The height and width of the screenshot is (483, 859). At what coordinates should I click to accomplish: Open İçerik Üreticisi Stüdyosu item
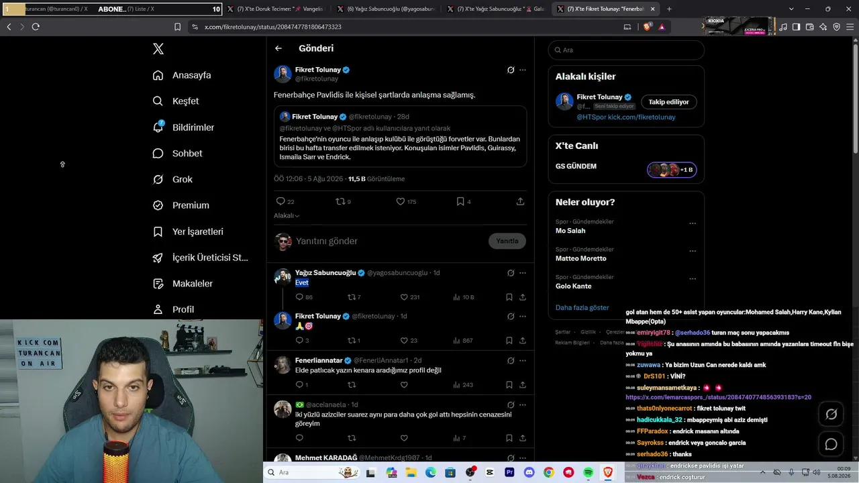(201, 258)
